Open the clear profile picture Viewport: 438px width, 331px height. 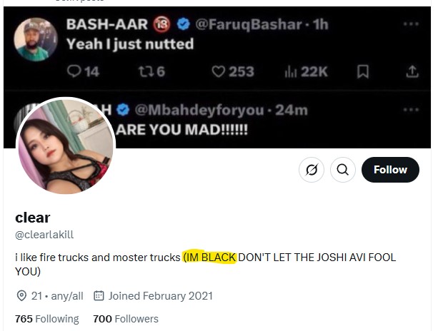pyautogui.click(x=66, y=146)
